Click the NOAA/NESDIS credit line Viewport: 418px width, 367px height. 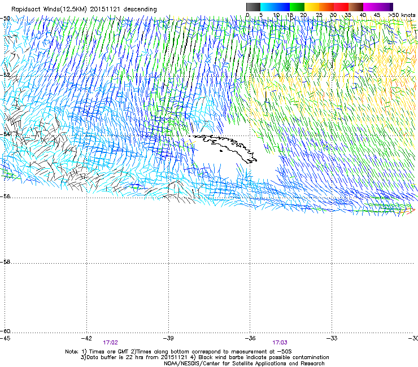pyautogui.click(x=244, y=364)
